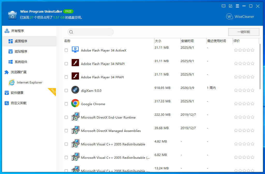Open the hamburger menu
This screenshot has width=265, height=174.
click(x=237, y=6)
